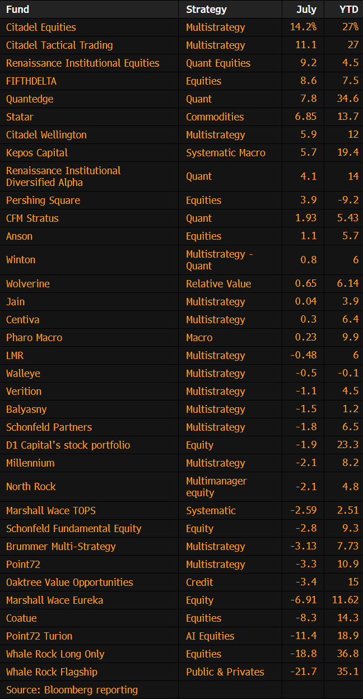Select the FIFTHDELTA fund name
The height and width of the screenshot is (699, 363).
(x=31, y=81)
